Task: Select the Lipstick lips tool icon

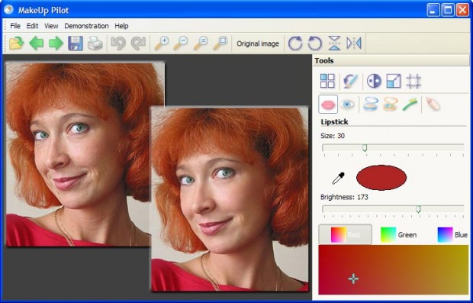Action: pyautogui.click(x=328, y=105)
